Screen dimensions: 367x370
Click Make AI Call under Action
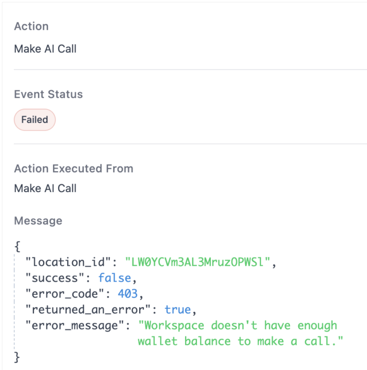point(45,49)
